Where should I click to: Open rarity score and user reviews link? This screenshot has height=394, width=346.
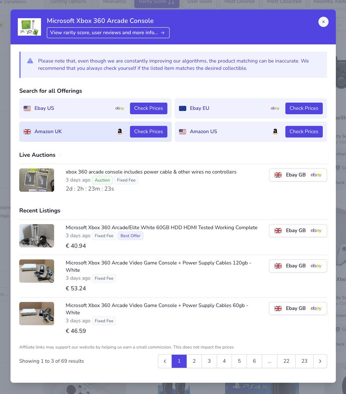(x=108, y=33)
